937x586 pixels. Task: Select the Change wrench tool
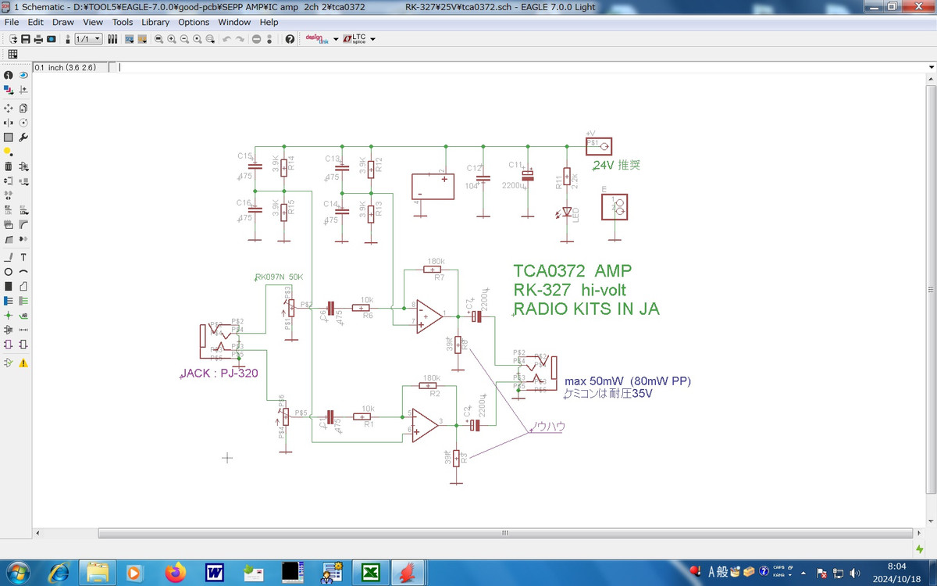(x=23, y=138)
